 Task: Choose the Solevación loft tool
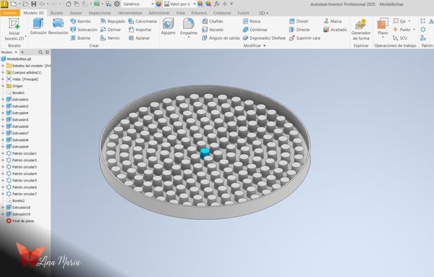pos(84,30)
